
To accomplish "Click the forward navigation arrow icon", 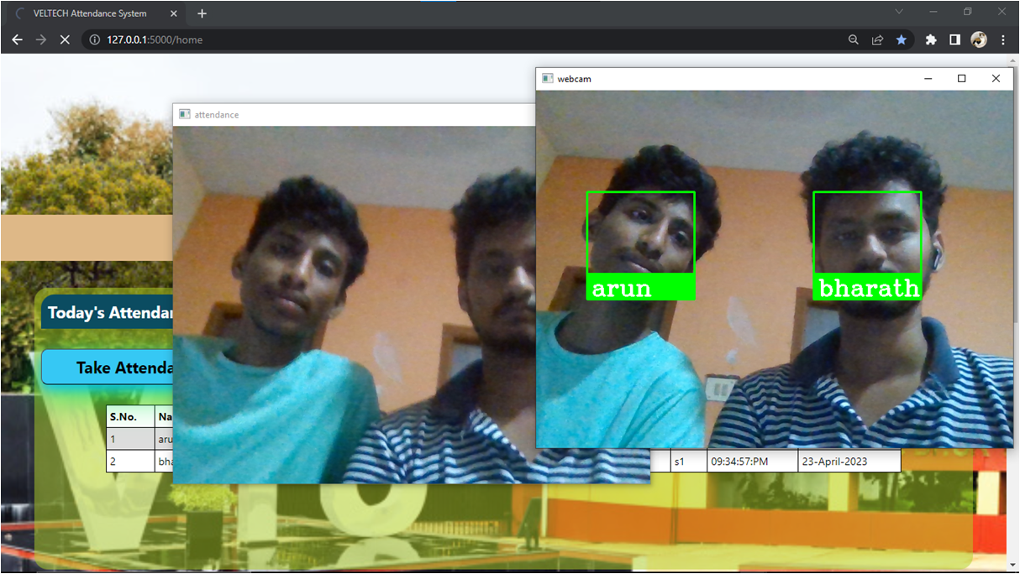I will [40, 39].
